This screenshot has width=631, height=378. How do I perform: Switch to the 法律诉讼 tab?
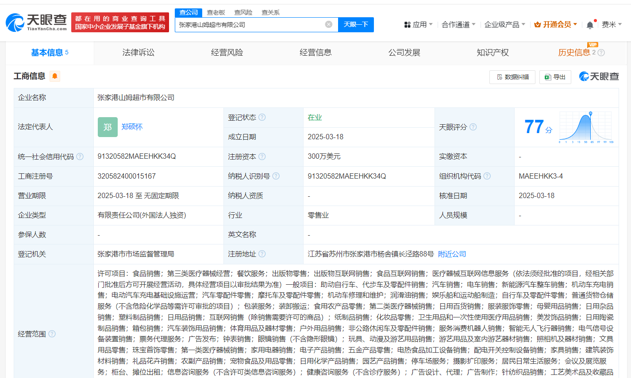[139, 53]
